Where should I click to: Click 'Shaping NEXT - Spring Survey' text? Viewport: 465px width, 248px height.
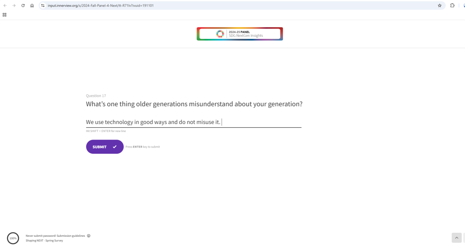44,240
